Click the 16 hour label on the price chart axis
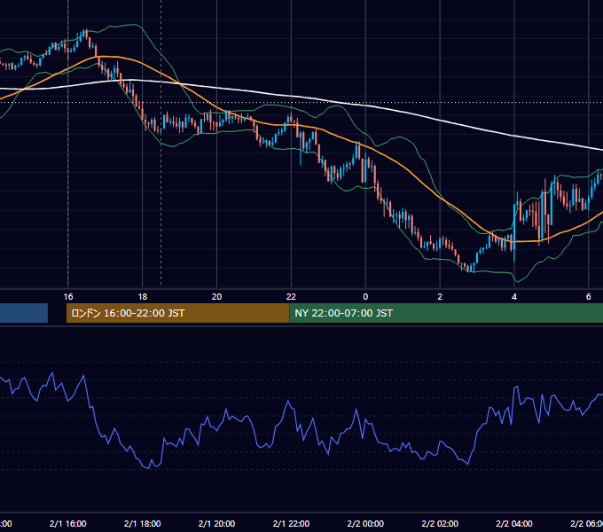The width and height of the screenshot is (603, 532). (x=68, y=297)
